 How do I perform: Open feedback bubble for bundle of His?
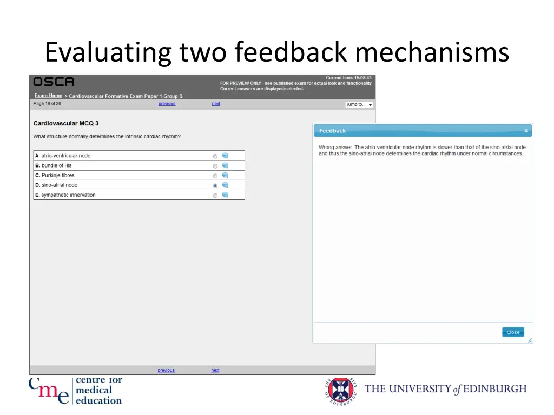tap(225, 165)
